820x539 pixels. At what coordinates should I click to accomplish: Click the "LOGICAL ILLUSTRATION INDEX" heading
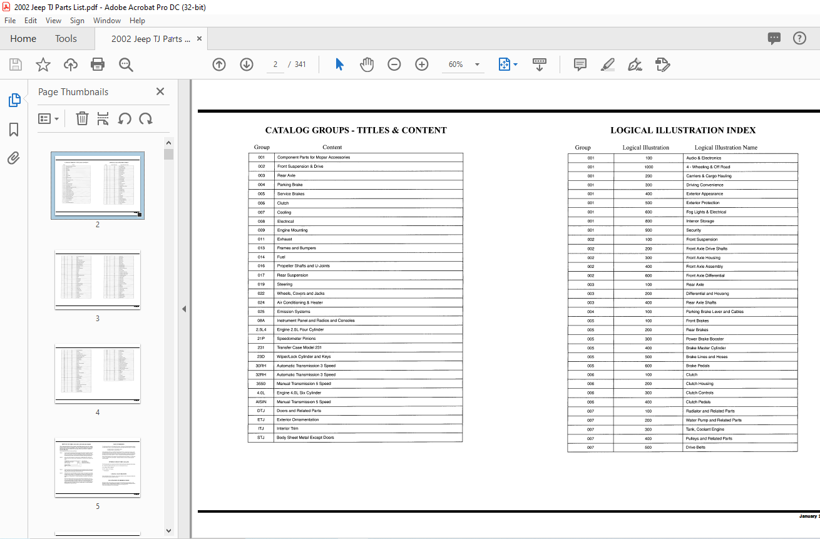[683, 130]
